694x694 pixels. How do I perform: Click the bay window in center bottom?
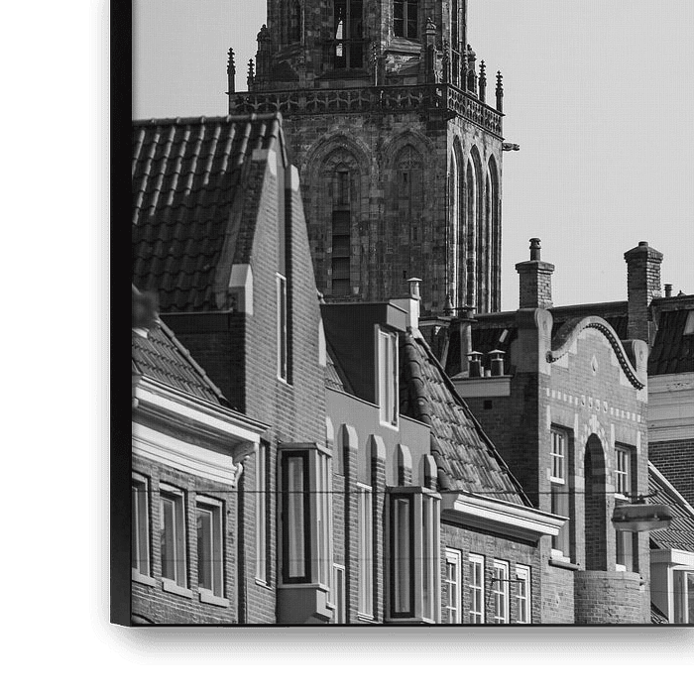412,553
